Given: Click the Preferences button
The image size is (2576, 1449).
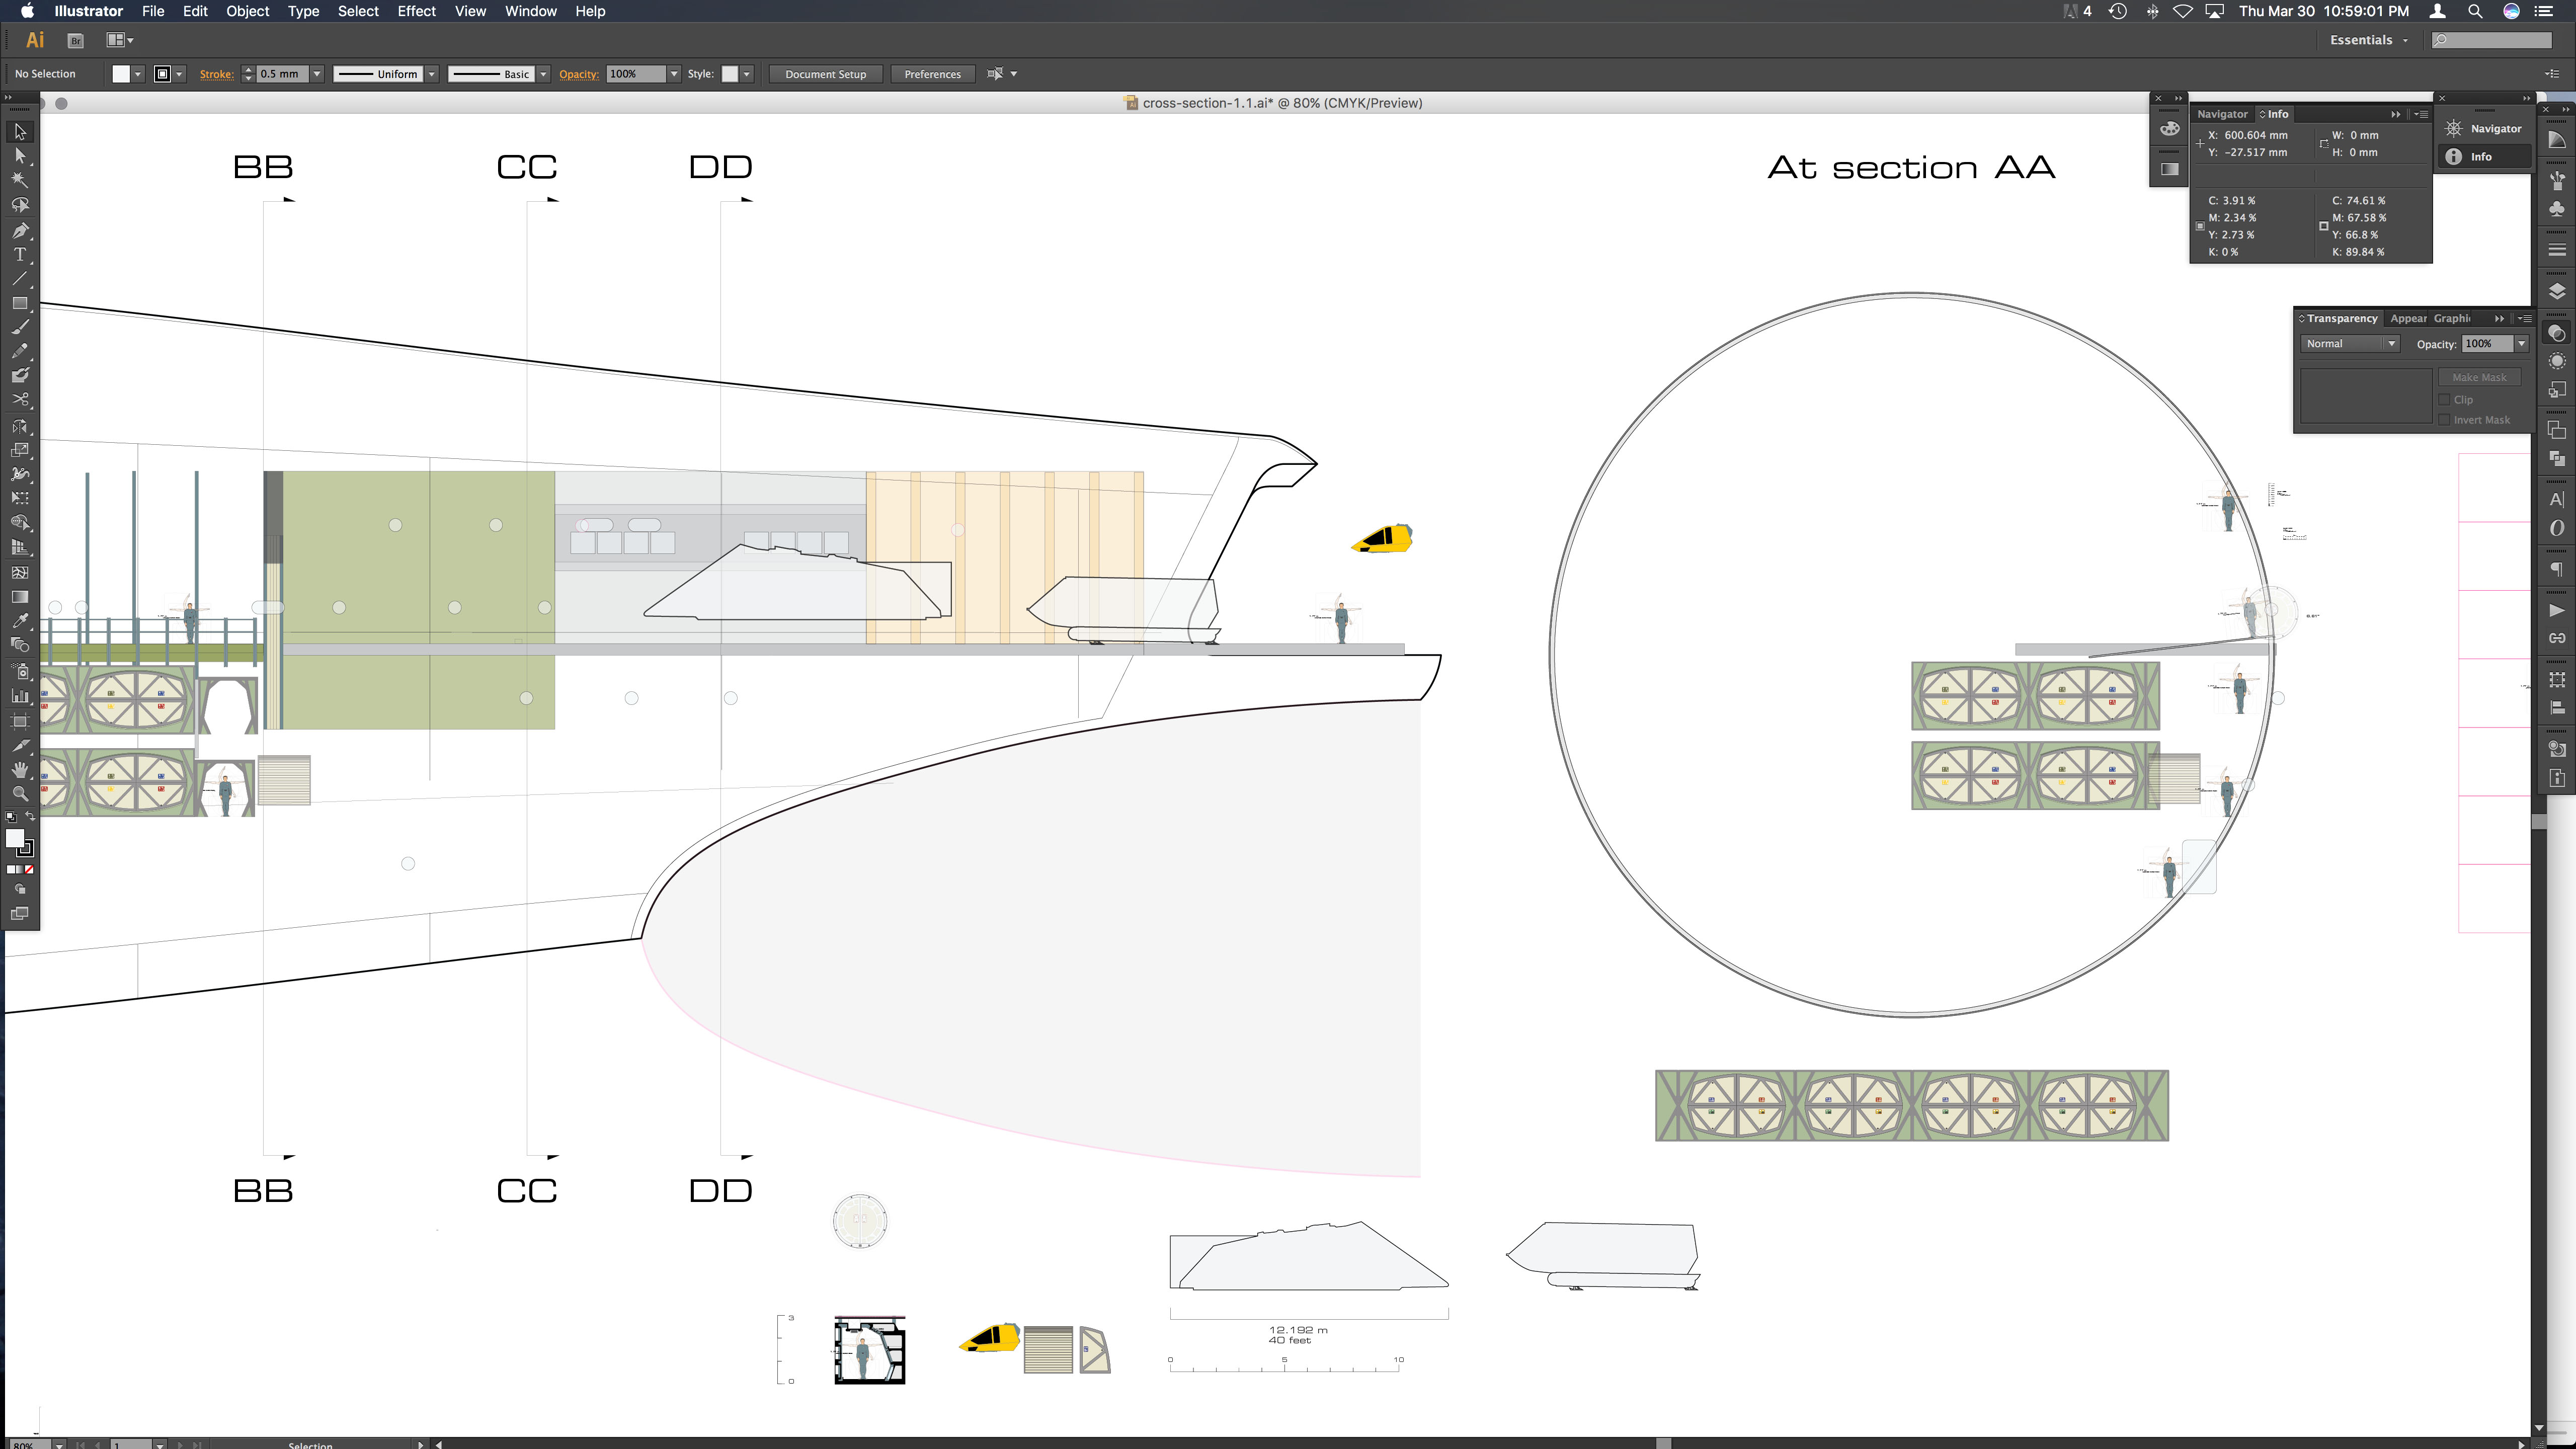Looking at the screenshot, I should click(x=932, y=74).
